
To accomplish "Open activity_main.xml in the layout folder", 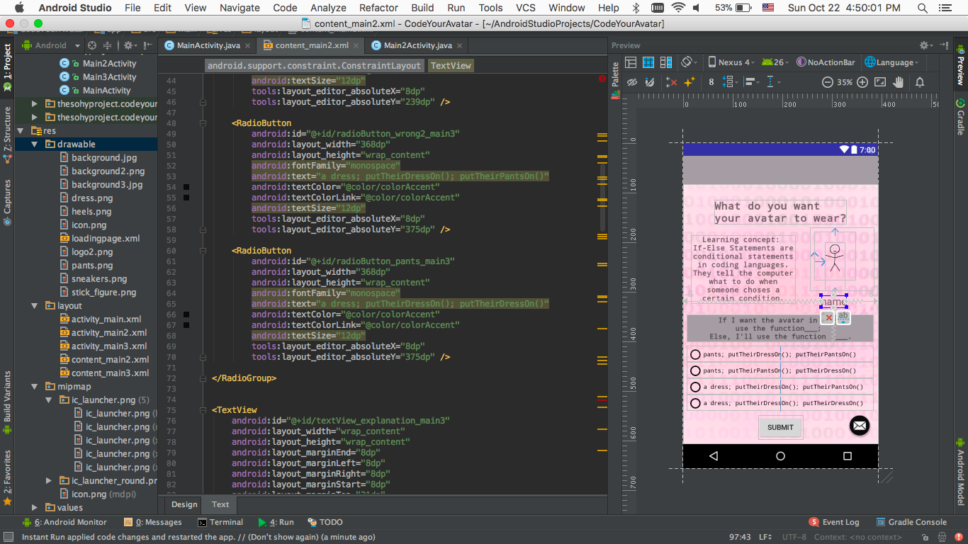I will pos(106,319).
